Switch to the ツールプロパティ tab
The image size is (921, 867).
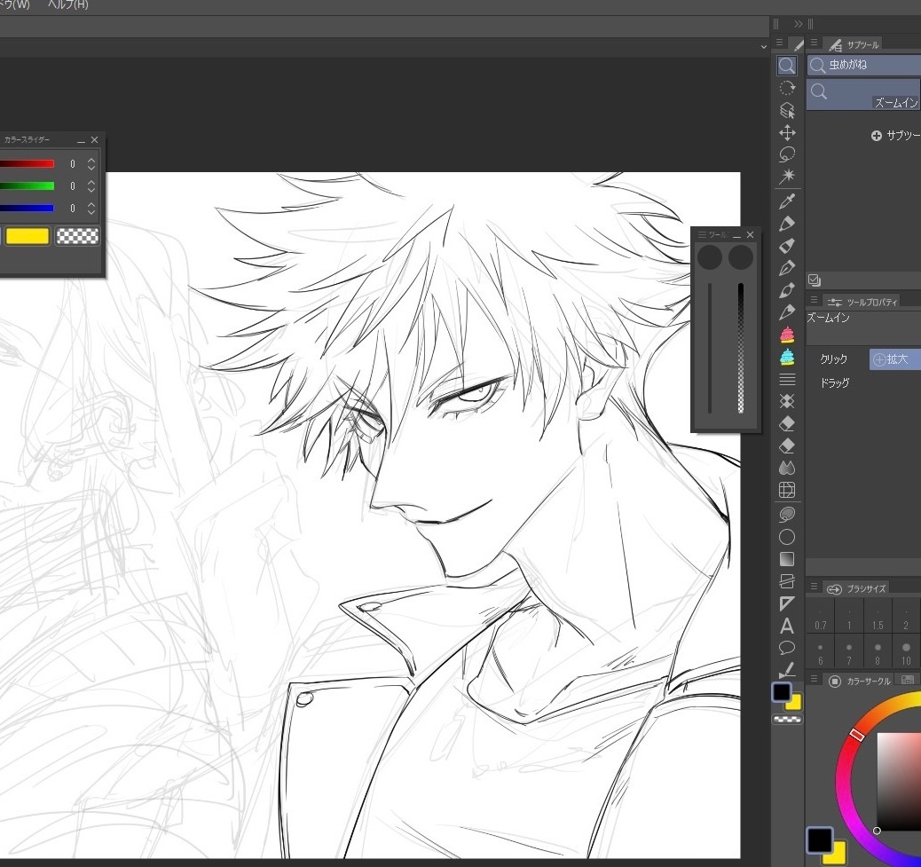point(862,302)
